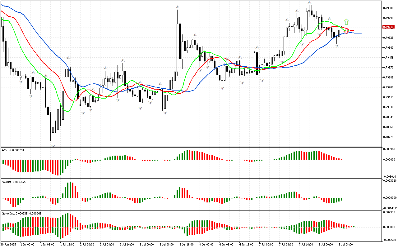
Task: Click fractal arrow above the 3 Jul spike candle
Action: [178, 7]
